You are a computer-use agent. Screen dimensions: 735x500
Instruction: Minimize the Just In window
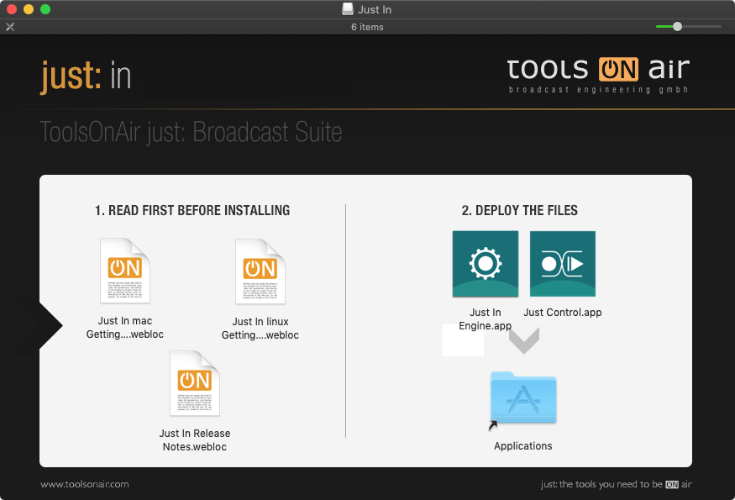coord(29,9)
